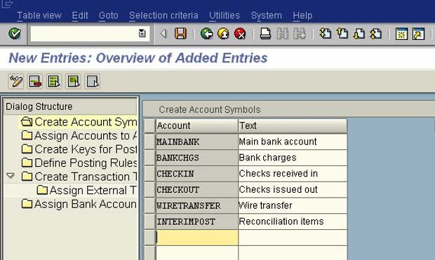Click the SAP window menu icon
The height and width of the screenshot is (260, 435).
point(6,4)
